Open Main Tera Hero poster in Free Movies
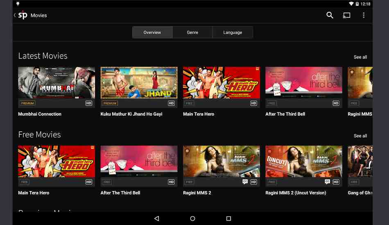Screen dimensions: 389x225 (57, 161)
